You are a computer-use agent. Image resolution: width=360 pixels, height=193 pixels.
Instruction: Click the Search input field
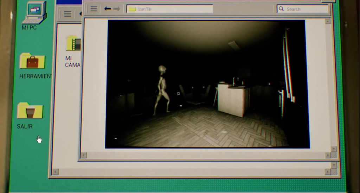click(305, 9)
